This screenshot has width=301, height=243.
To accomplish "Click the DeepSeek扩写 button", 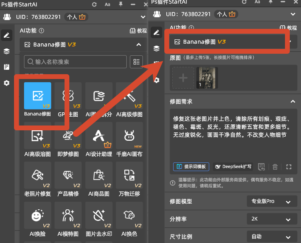I will tap(233, 166).
